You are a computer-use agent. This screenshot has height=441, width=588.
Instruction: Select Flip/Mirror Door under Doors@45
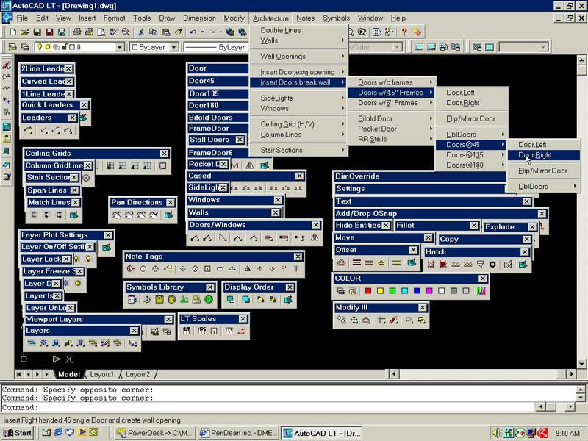(543, 171)
